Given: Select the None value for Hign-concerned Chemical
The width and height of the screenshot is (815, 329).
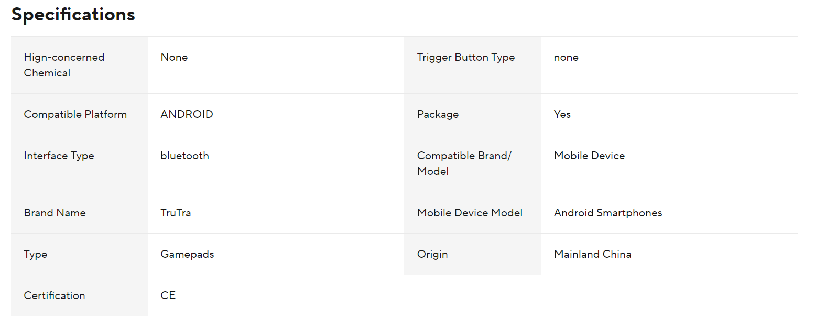Looking at the screenshot, I should pyautogui.click(x=174, y=57).
